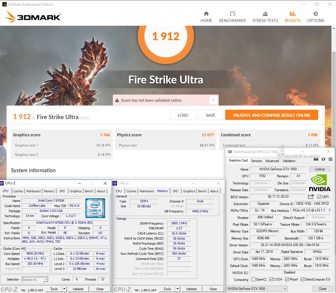This screenshot has height=293, width=336.
Task: Click the 3DMark title bar app icon
Action: coord(4,4)
